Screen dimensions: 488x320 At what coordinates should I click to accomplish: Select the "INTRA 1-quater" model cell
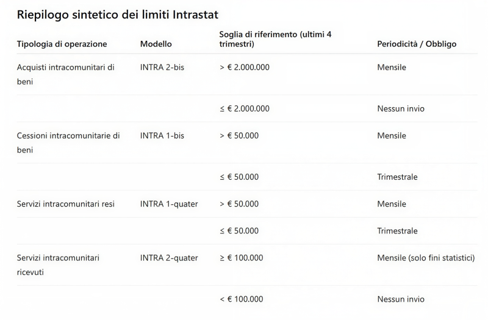click(x=169, y=204)
